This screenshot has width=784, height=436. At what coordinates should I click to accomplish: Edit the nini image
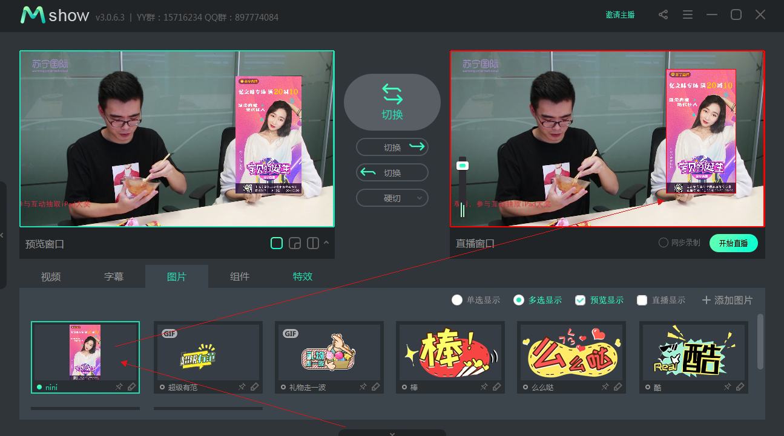pyautogui.click(x=132, y=387)
